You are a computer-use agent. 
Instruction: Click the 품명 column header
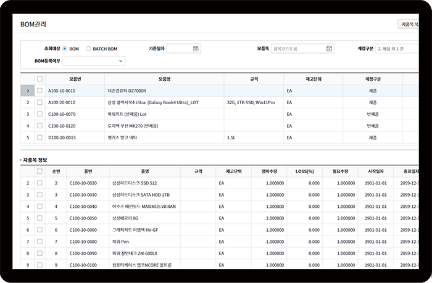pyautogui.click(x=145, y=171)
